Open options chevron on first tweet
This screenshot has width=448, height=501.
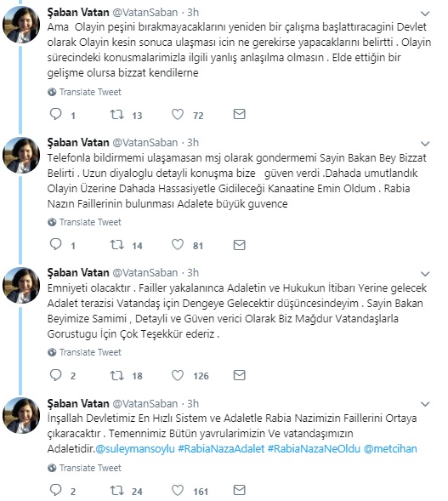425,14
